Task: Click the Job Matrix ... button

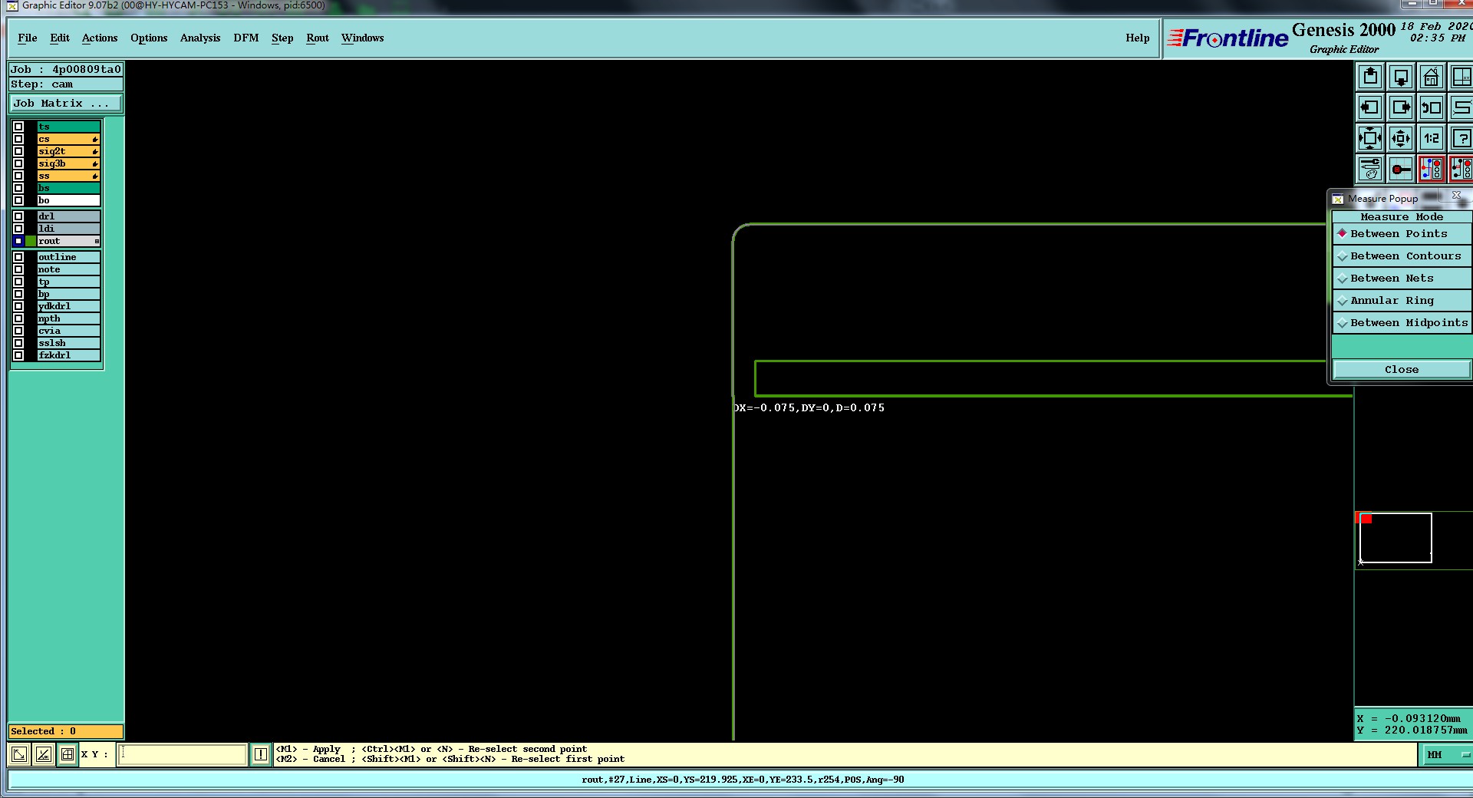Action: point(65,103)
